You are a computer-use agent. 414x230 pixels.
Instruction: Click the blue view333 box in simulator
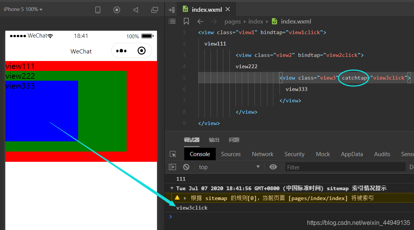pyautogui.click(x=41, y=111)
